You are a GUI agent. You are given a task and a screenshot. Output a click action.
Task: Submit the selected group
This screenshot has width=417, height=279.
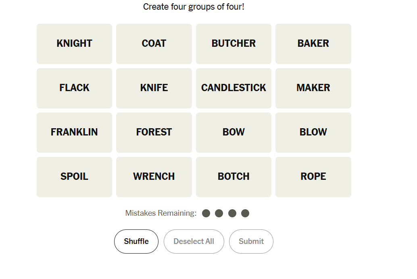(251, 241)
